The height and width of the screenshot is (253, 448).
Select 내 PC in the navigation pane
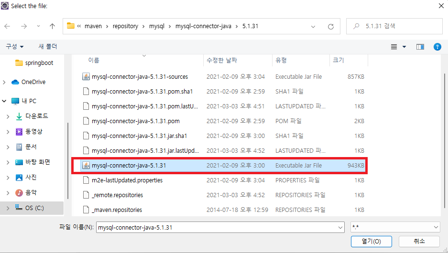24,101
